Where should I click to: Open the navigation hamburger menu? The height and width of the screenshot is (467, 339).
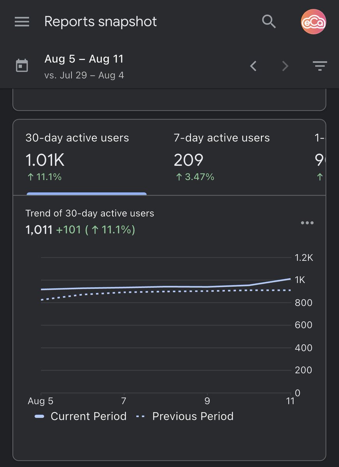coord(22,22)
